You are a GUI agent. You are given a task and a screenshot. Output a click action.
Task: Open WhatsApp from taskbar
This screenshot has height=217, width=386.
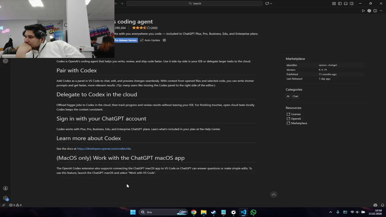point(253,212)
